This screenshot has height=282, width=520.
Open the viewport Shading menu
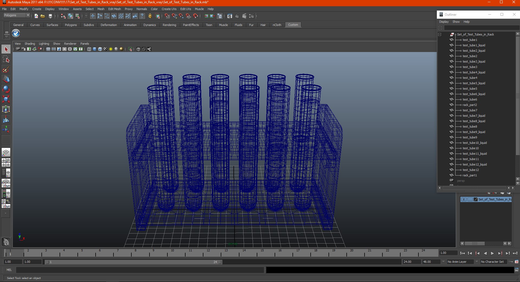pos(30,44)
